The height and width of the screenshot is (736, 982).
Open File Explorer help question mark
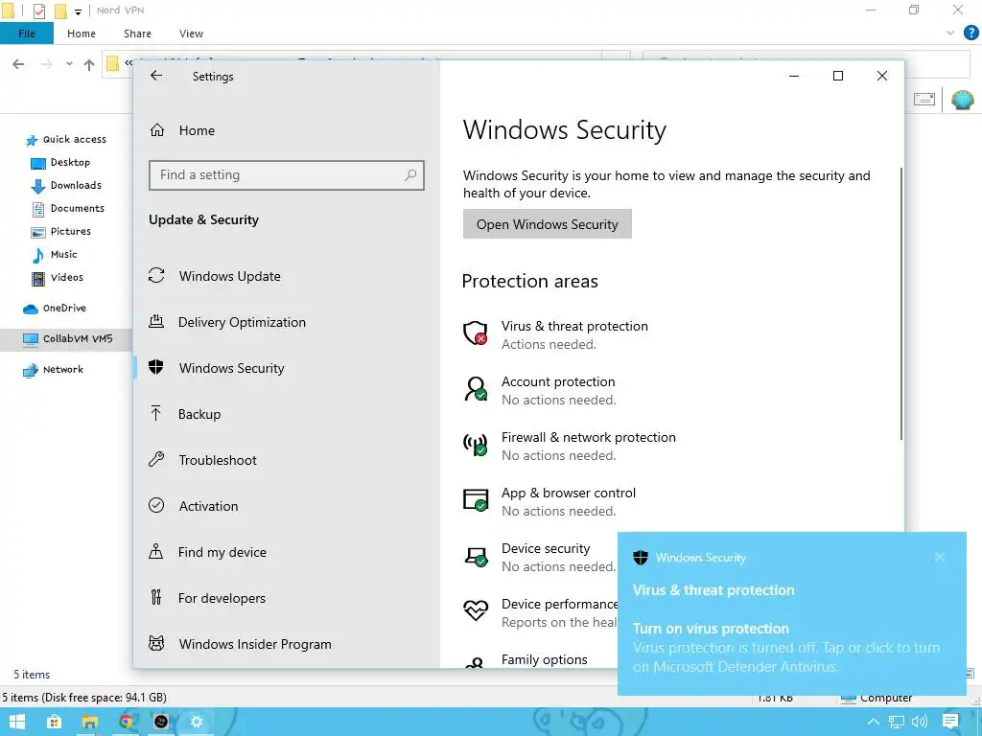tap(970, 34)
